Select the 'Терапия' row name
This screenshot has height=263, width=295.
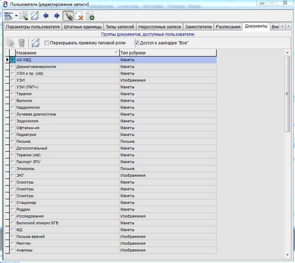click(24, 94)
